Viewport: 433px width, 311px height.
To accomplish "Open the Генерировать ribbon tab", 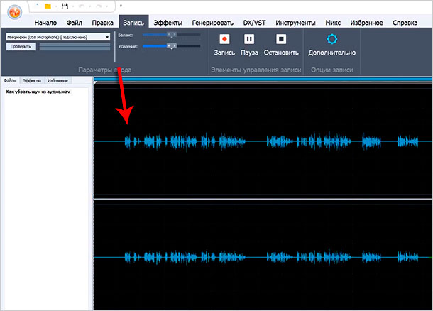I will point(213,23).
